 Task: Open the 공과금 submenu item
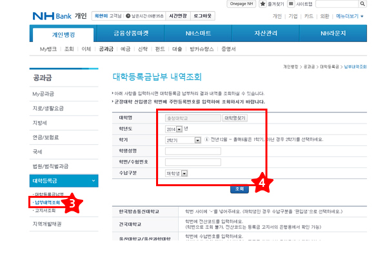[x=106, y=49]
